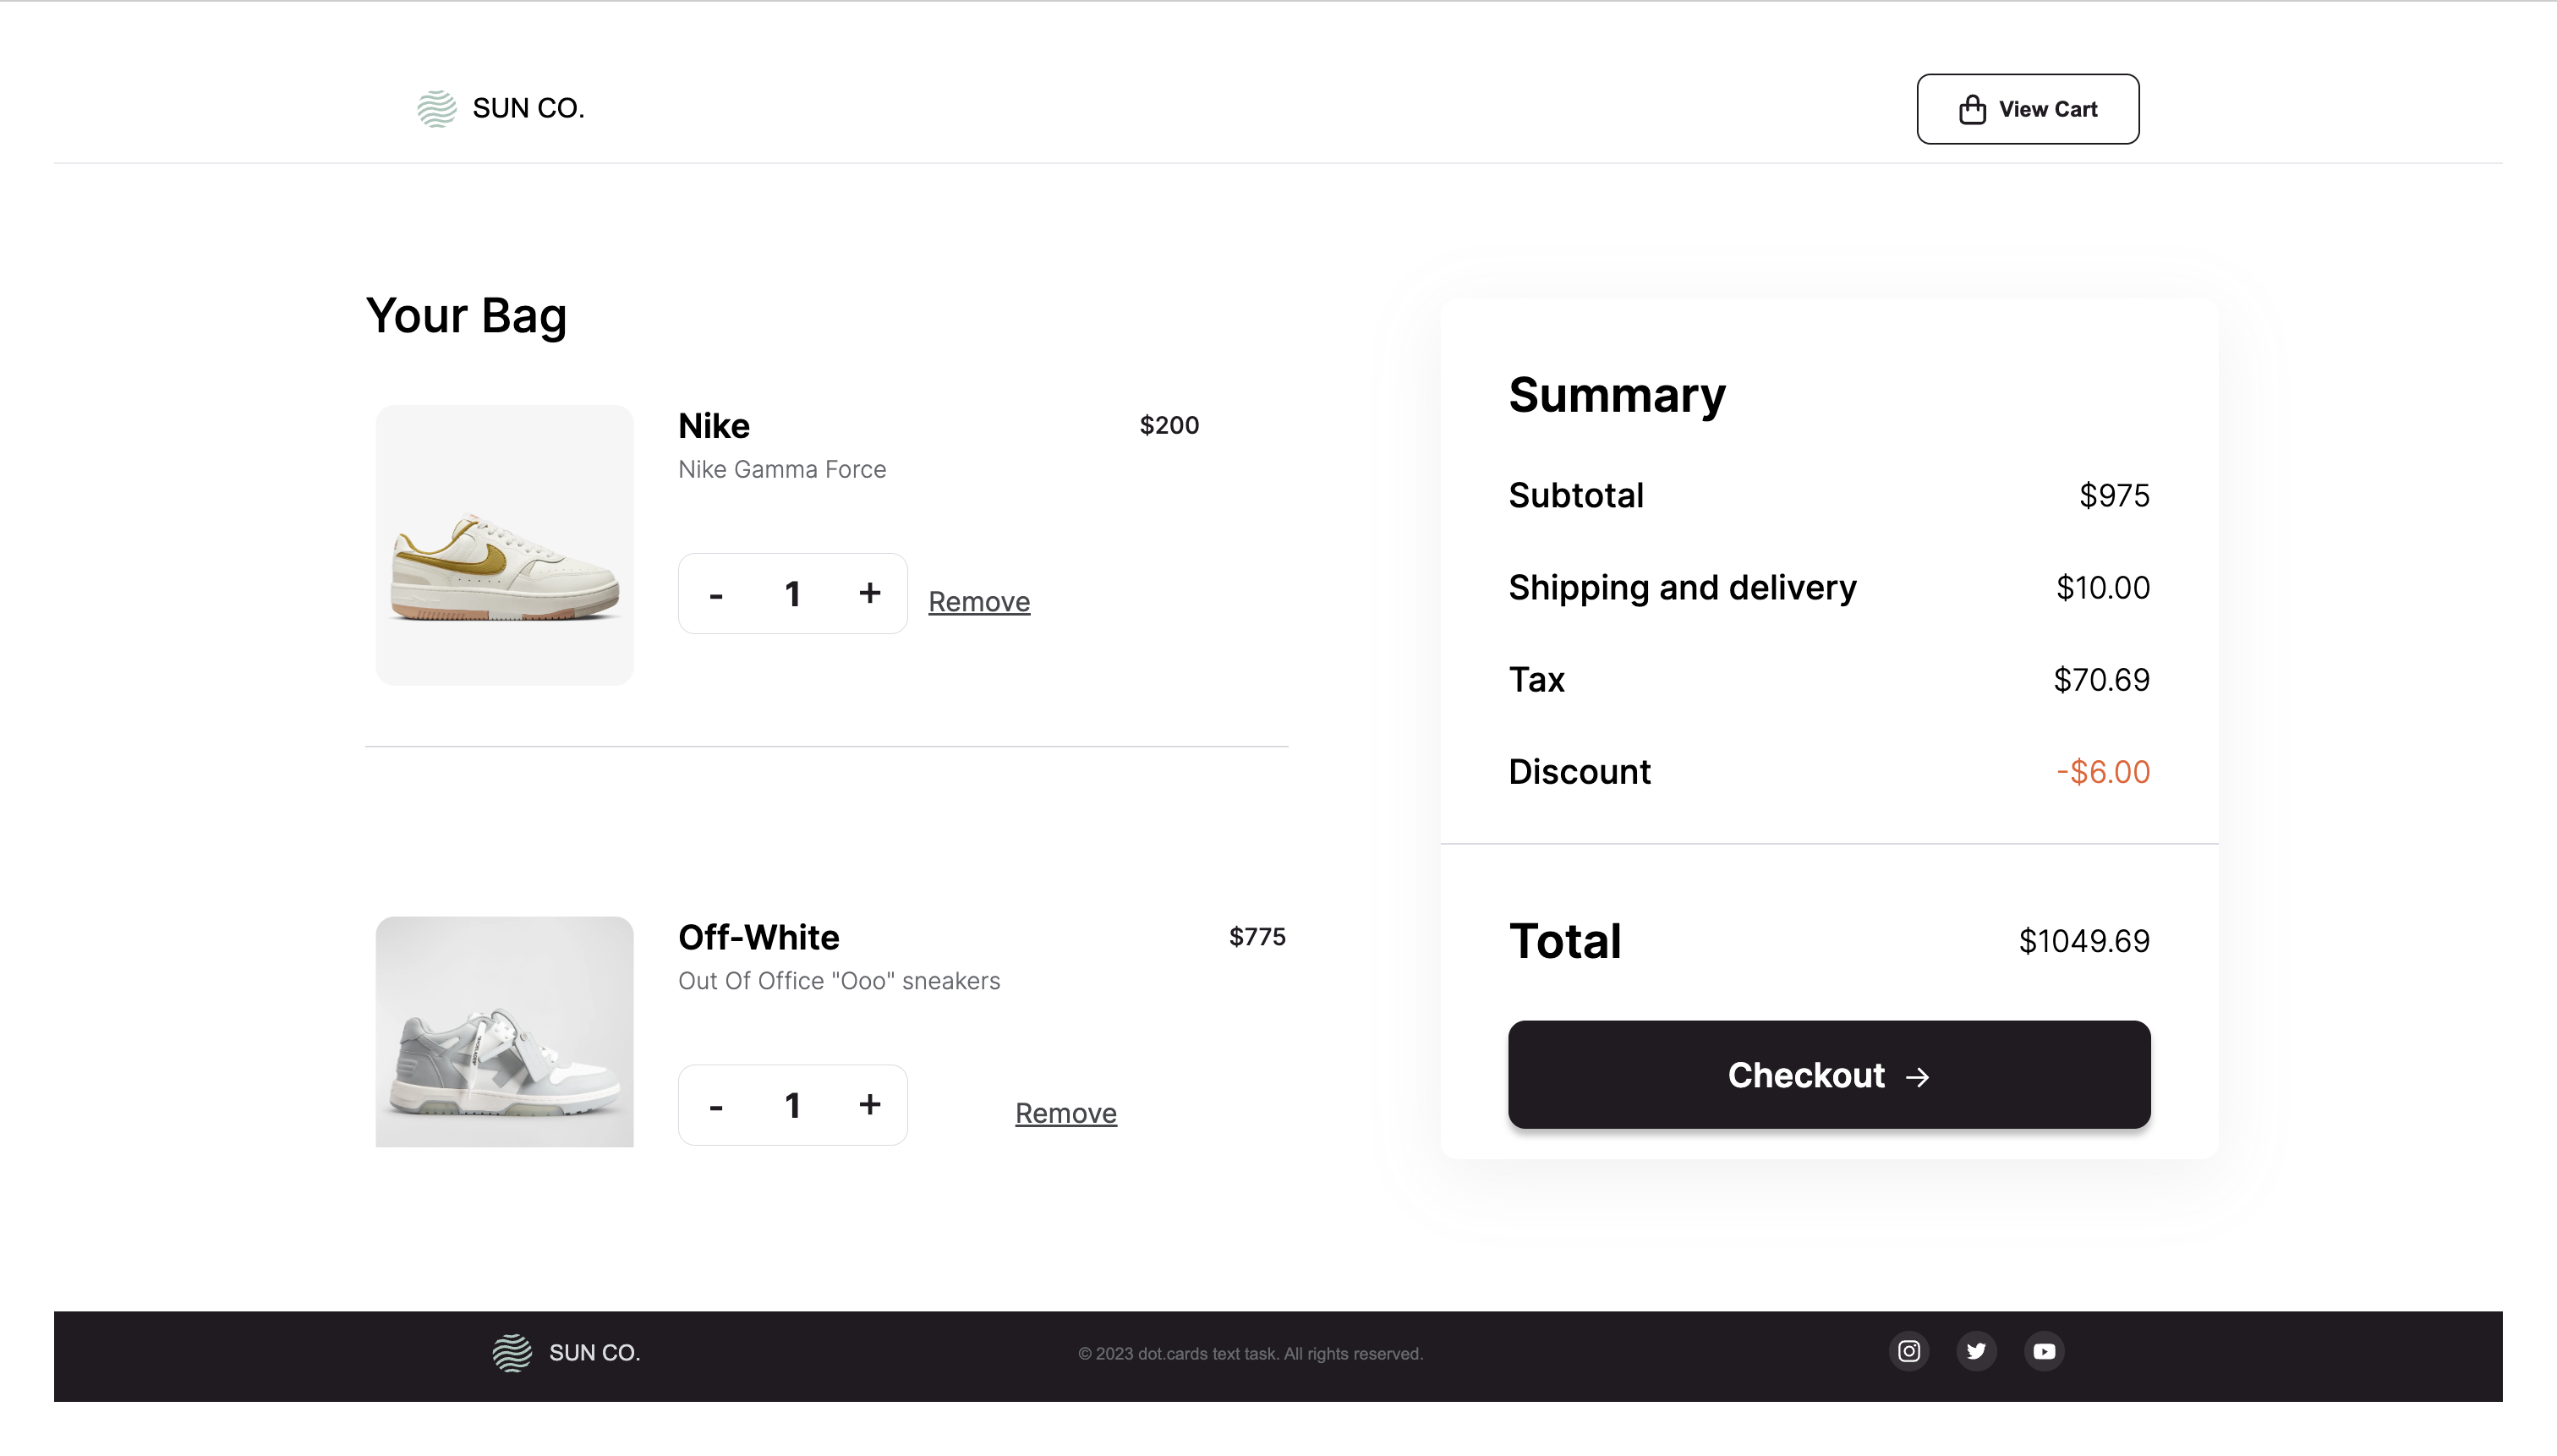Click the Instagram icon in footer
This screenshot has height=1456, width=2557.
point(1908,1350)
